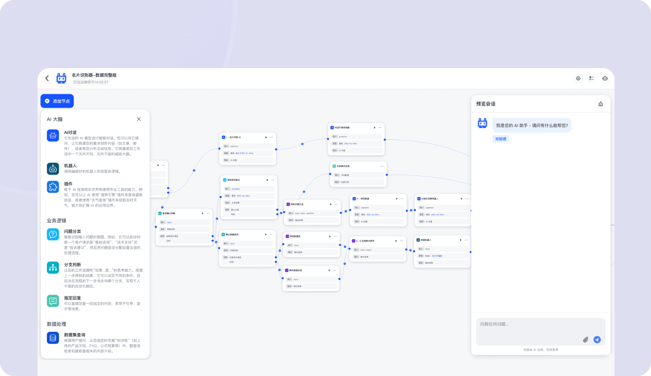Screen dimensions: 651x376
Task: Open the checklist icon in top-right header
Action: tap(591, 78)
